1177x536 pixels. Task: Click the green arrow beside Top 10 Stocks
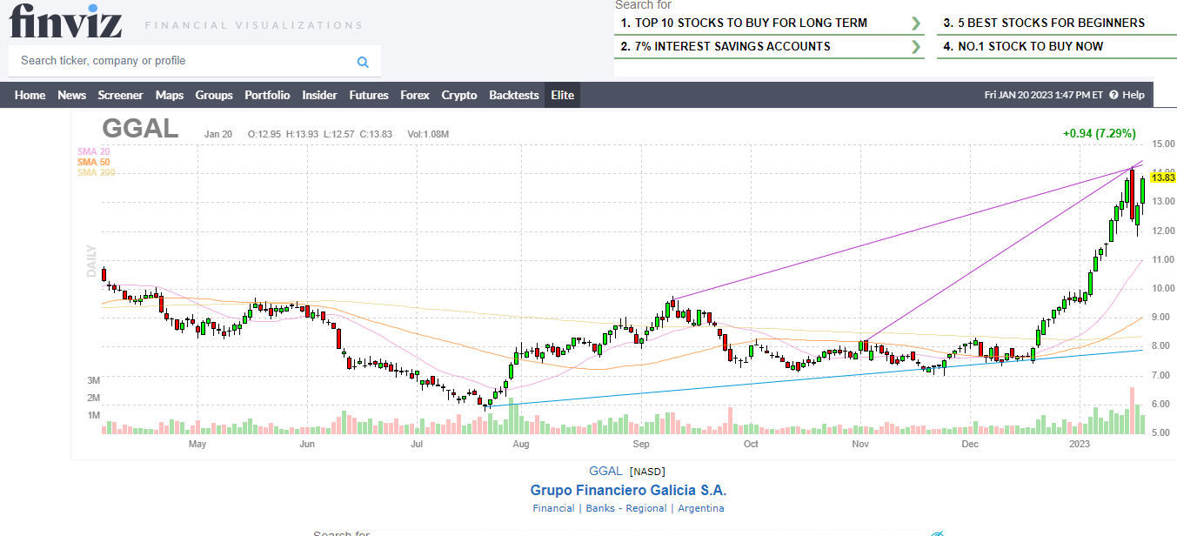916,23
